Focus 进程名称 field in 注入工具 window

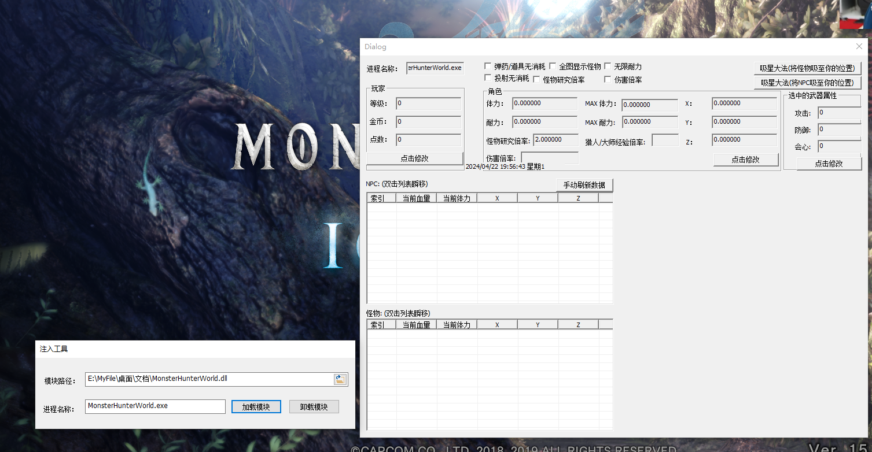tap(155, 406)
